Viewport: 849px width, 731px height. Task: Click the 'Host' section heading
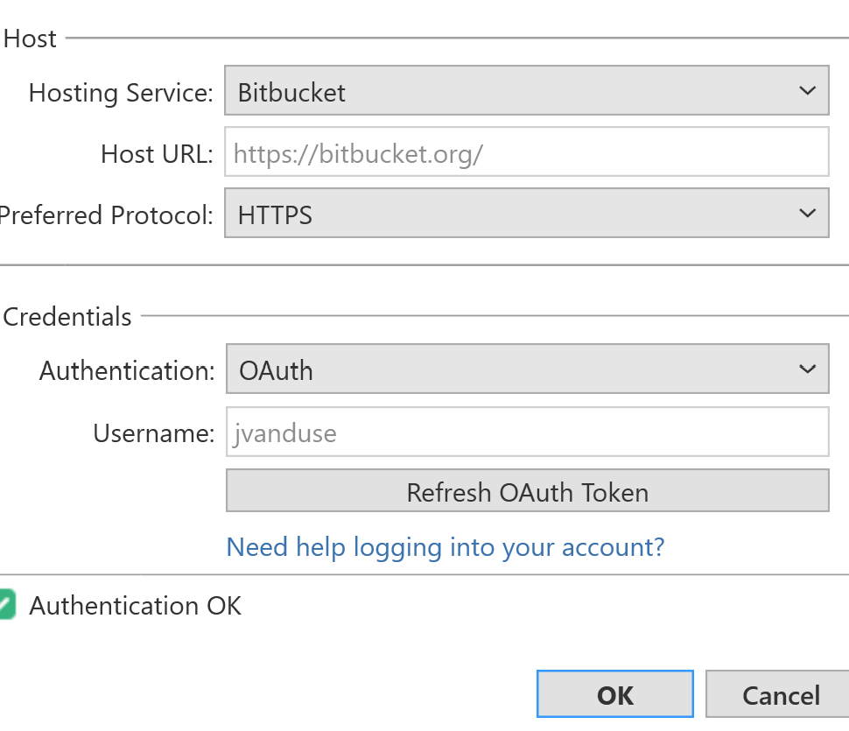tap(30, 39)
